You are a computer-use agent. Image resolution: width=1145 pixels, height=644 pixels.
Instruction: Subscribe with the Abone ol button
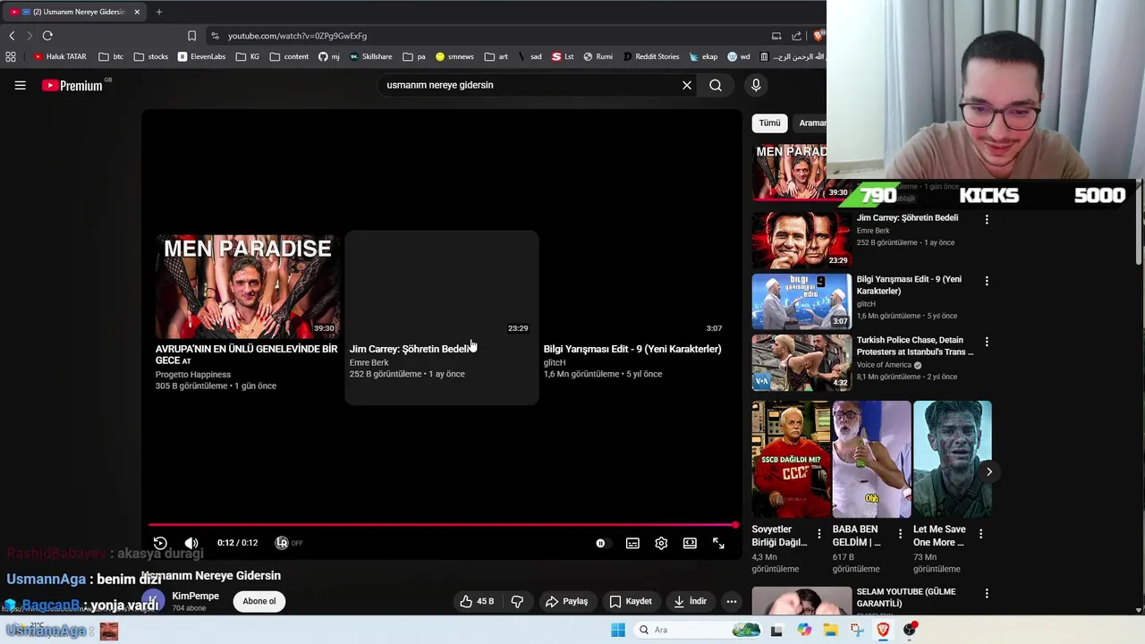[259, 601]
